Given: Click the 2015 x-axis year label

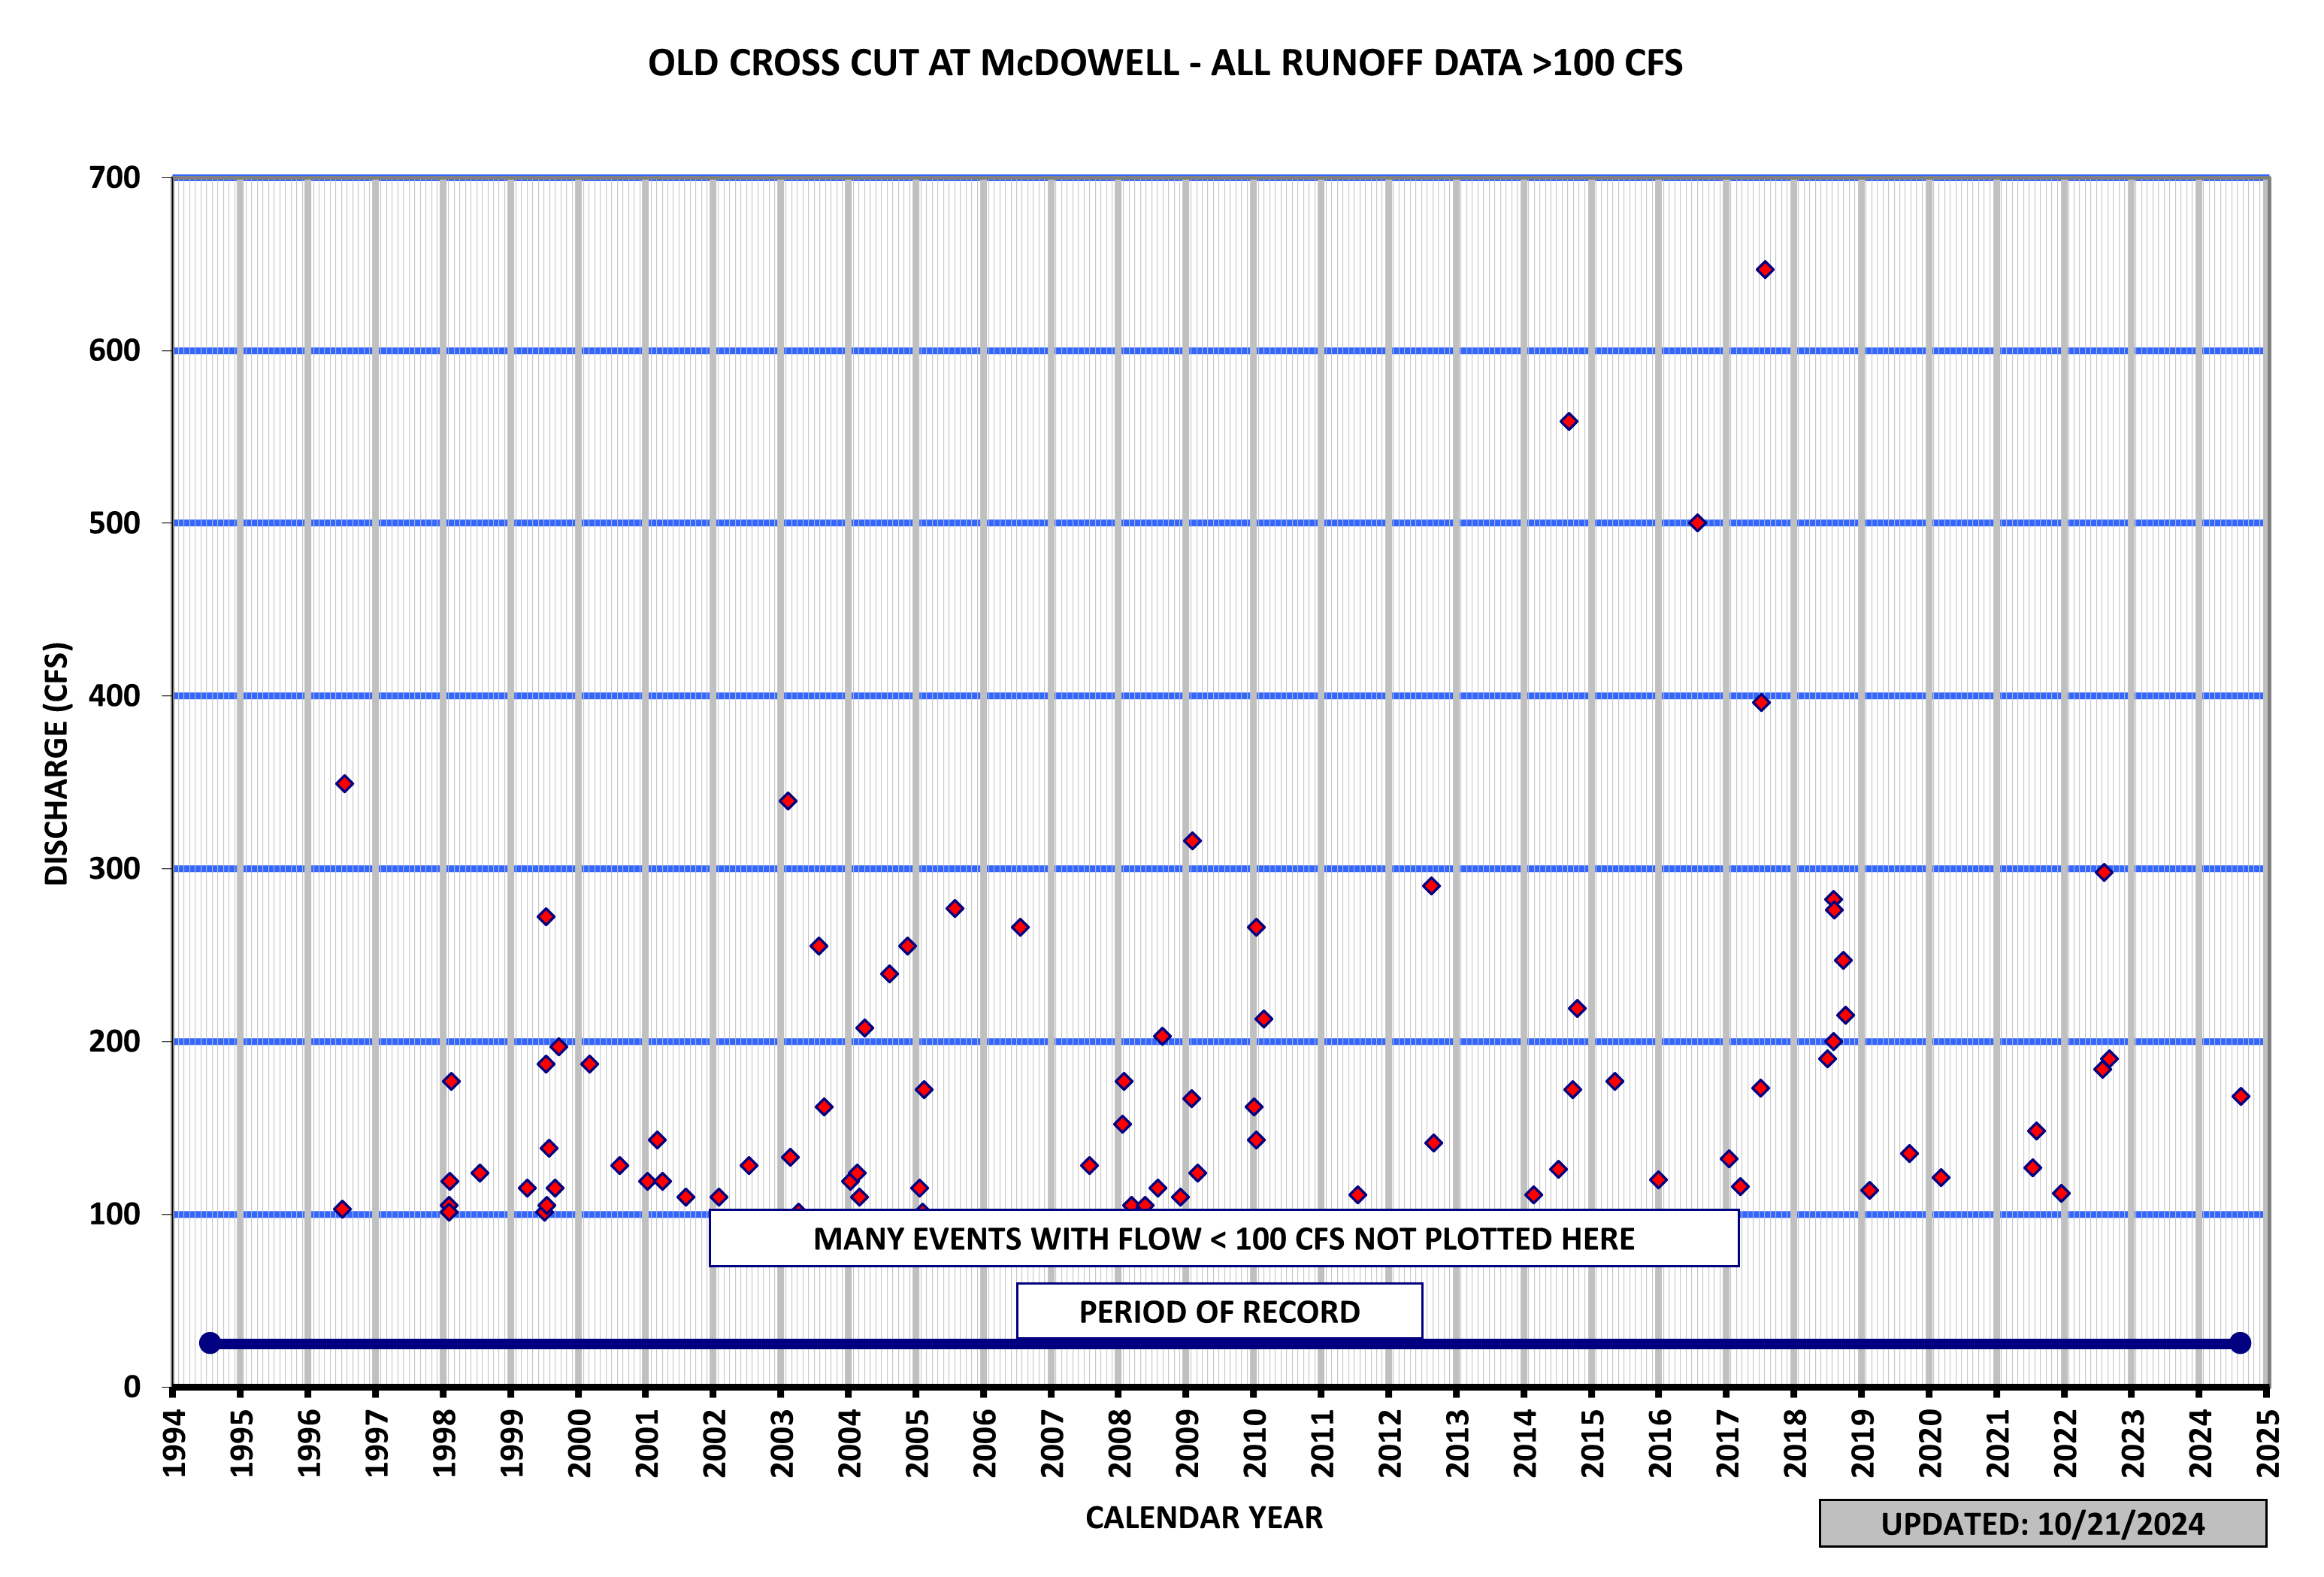Looking at the screenshot, I should [x=1593, y=1442].
